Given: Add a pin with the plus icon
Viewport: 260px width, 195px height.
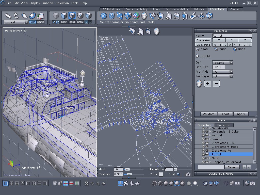Looking at the screenshot, I should click(208, 84).
